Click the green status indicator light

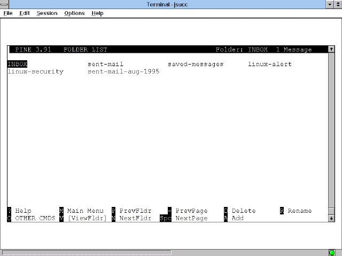[332, 253]
